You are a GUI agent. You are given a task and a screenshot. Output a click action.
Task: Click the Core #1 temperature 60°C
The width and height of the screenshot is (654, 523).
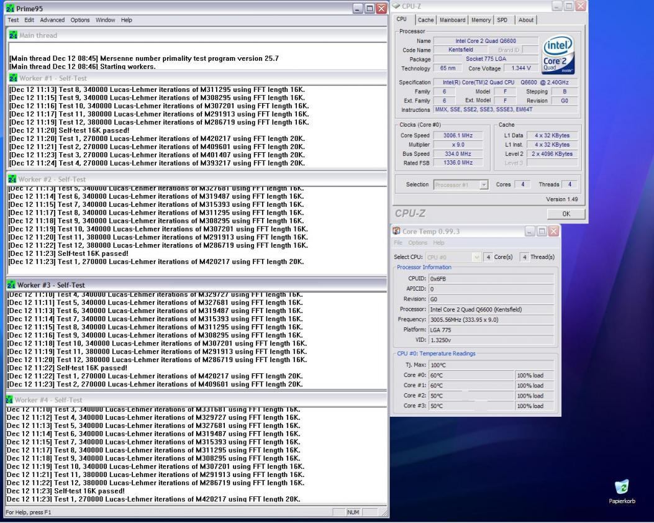[471, 385]
